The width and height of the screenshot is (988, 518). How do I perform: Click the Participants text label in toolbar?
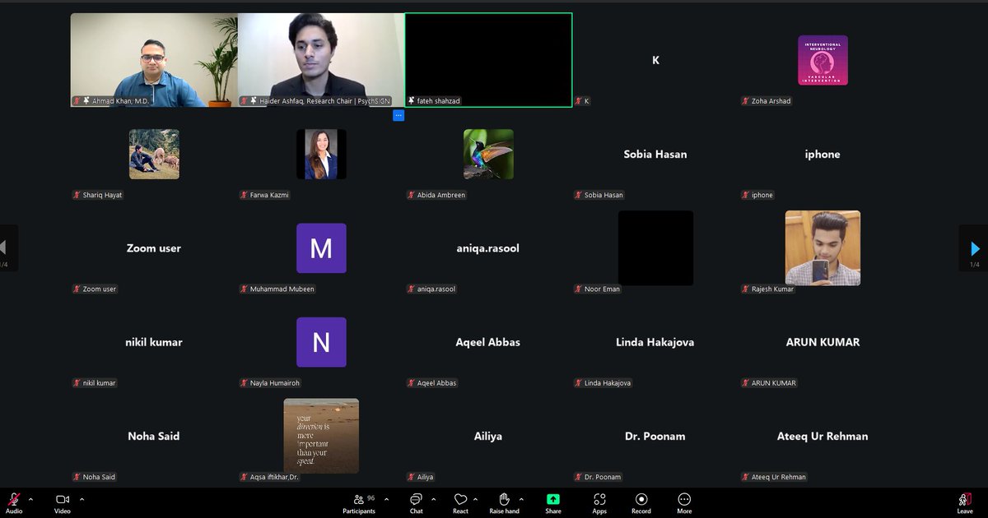(359, 511)
